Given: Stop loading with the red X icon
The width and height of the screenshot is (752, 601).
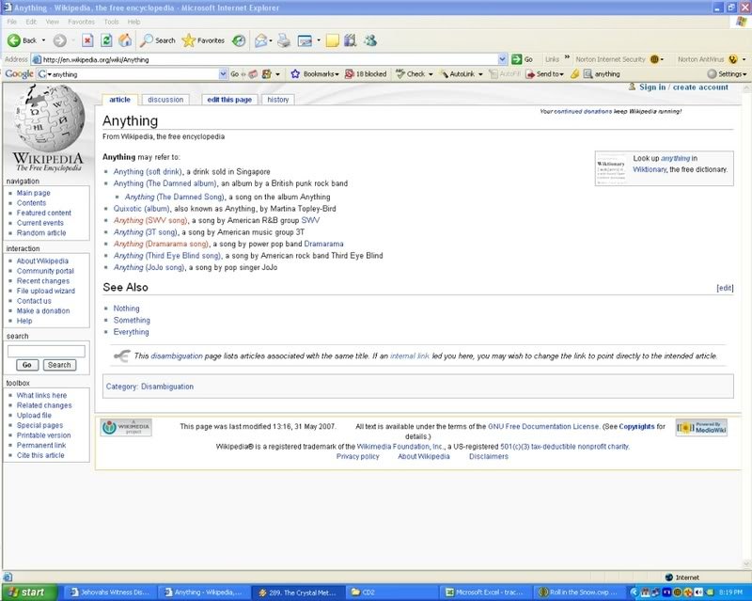Looking at the screenshot, I should [x=87, y=40].
